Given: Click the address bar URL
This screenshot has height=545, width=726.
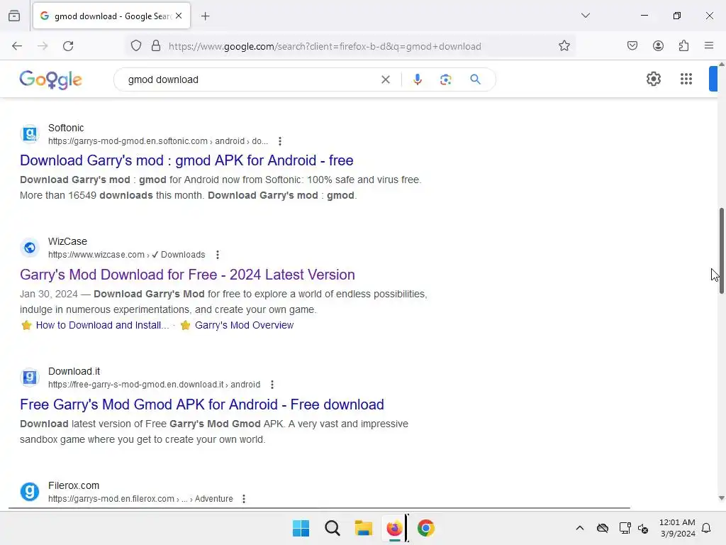Looking at the screenshot, I should [325, 46].
